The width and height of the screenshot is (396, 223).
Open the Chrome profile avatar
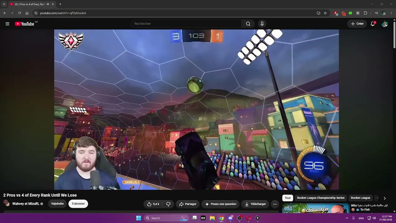(384, 13)
